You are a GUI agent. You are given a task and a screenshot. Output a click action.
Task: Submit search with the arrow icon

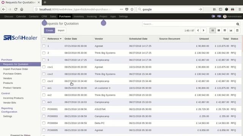pos(200,9)
